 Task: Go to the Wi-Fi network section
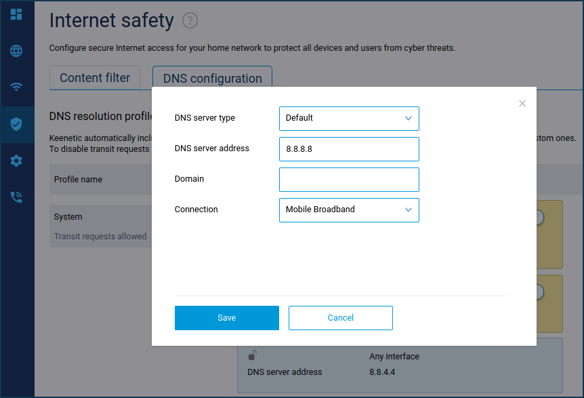16,87
